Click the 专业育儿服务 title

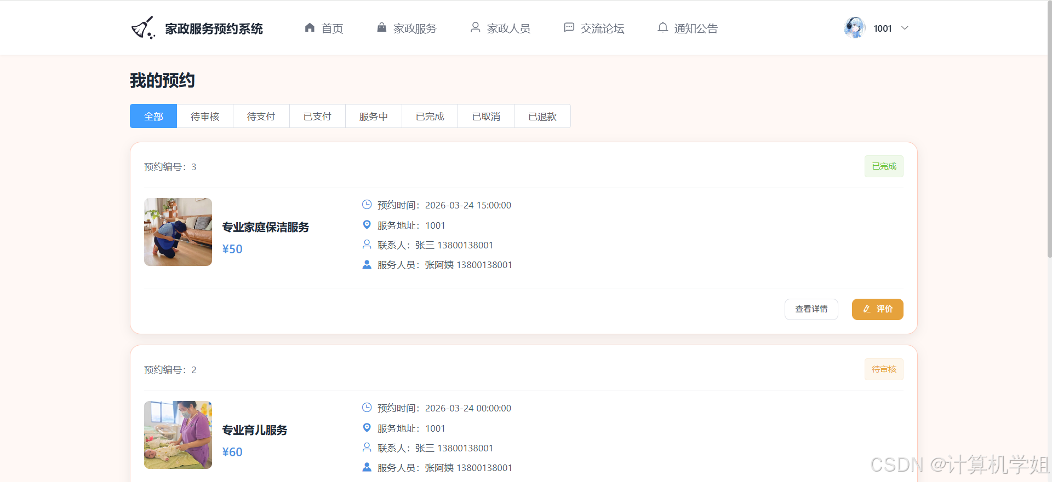click(255, 430)
